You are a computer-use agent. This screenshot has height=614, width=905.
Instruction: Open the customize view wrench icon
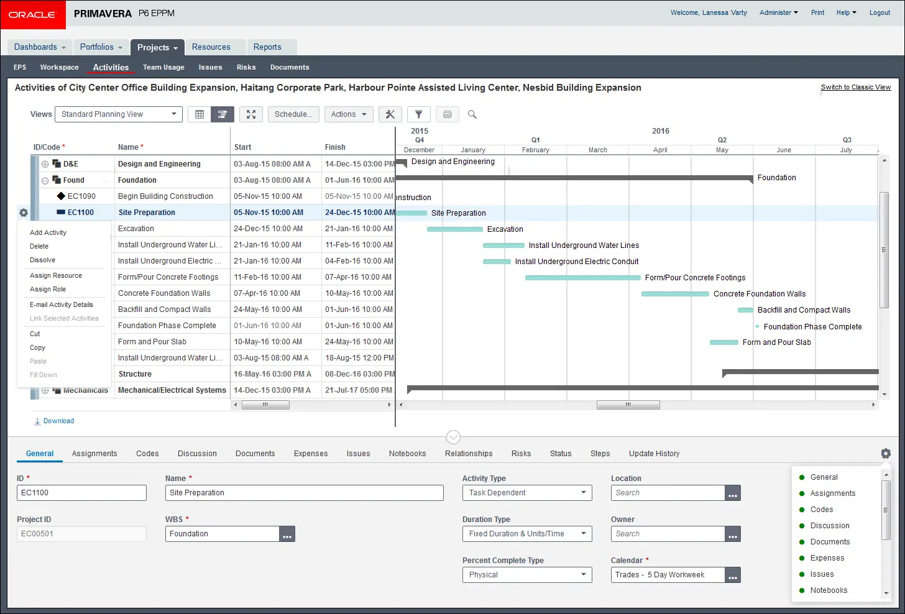[390, 114]
